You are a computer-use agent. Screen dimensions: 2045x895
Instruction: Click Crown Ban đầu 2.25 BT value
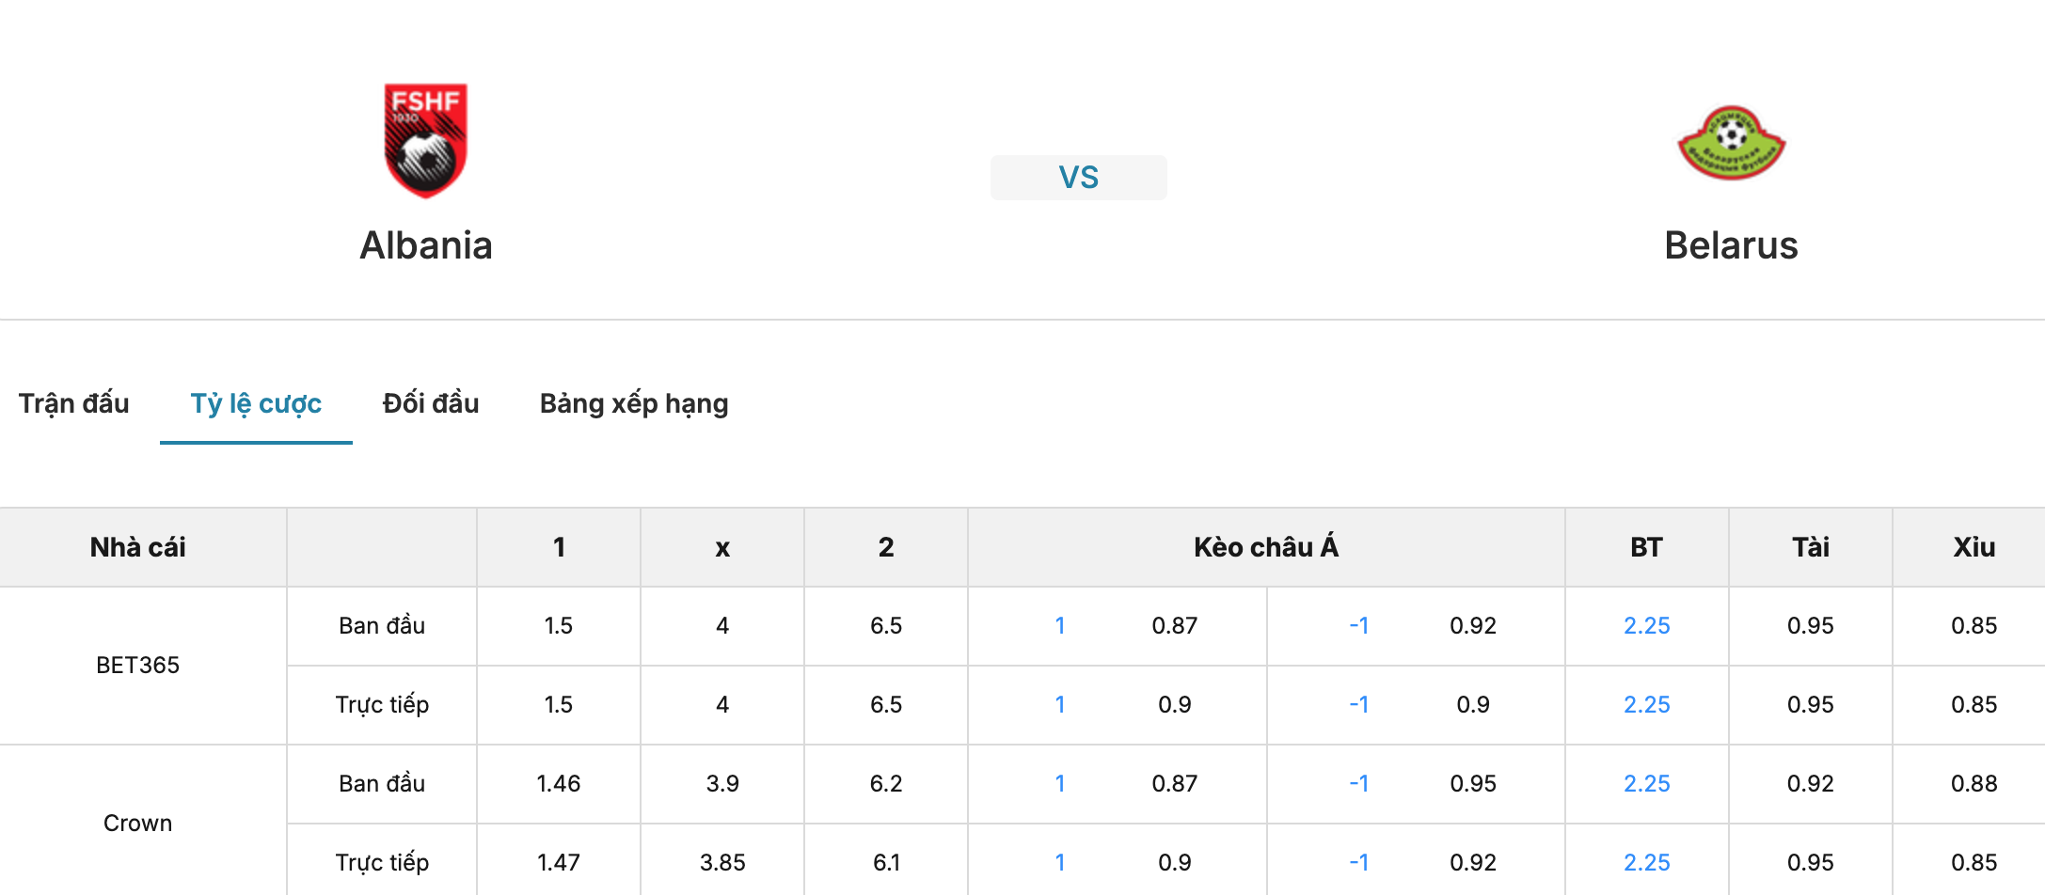tap(1646, 783)
